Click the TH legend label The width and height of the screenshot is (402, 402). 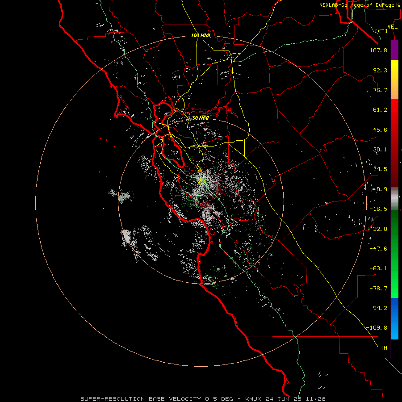coord(384,348)
